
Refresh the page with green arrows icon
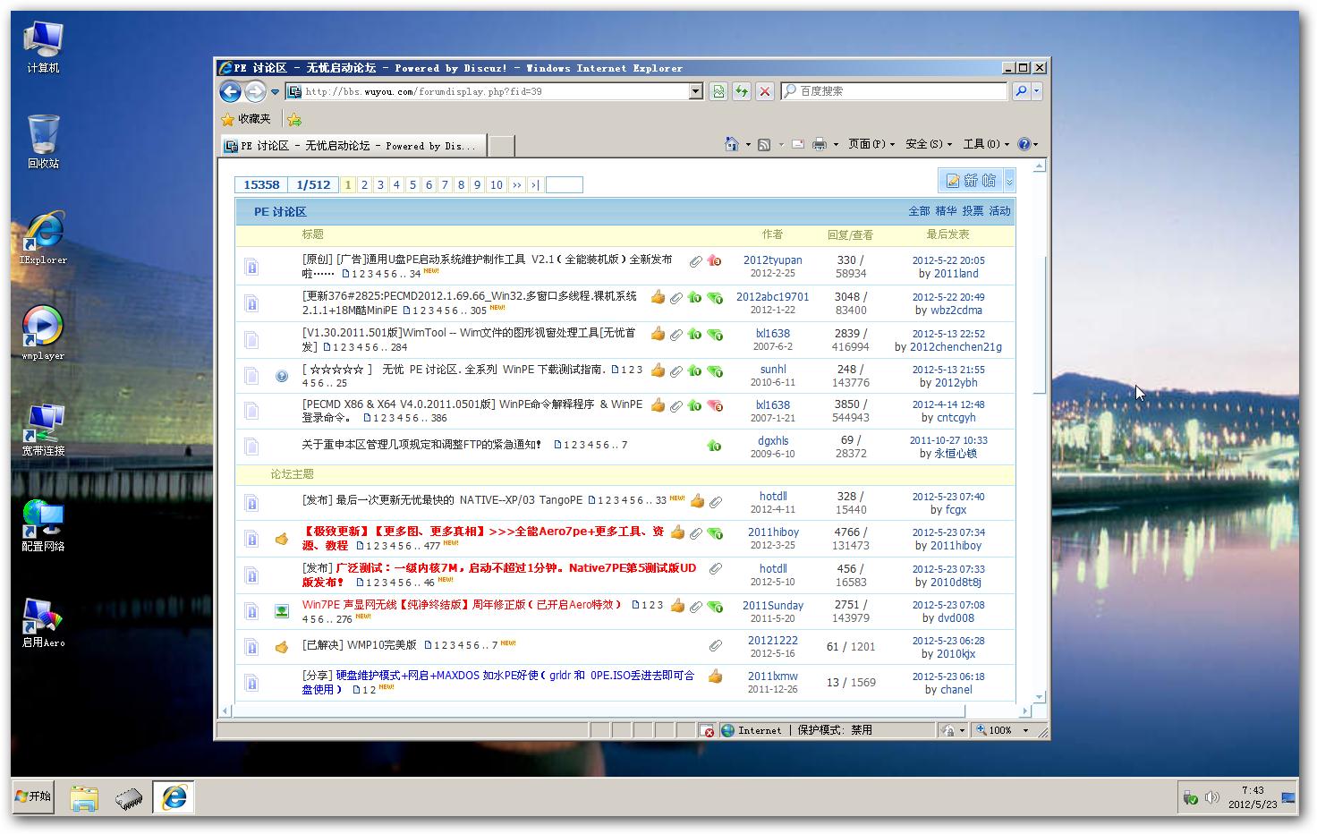(x=741, y=91)
